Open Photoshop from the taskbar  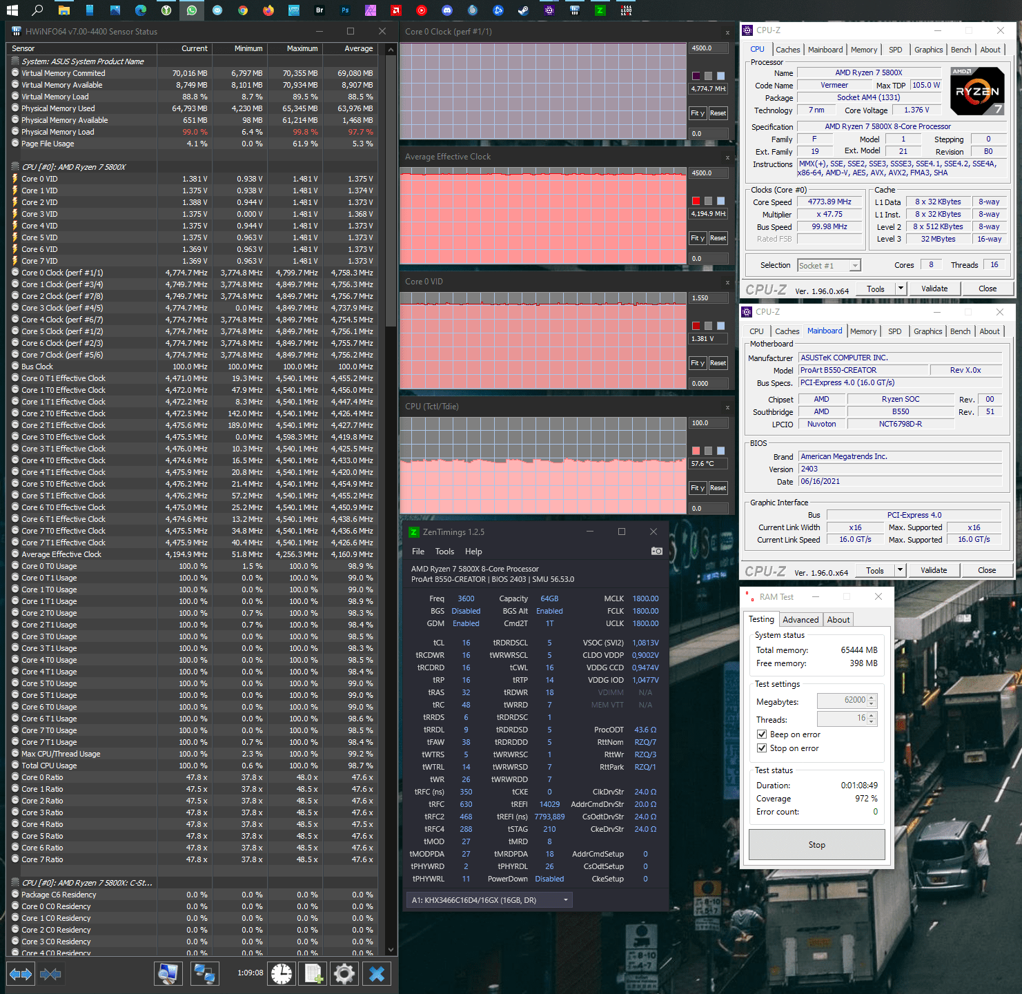point(345,10)
